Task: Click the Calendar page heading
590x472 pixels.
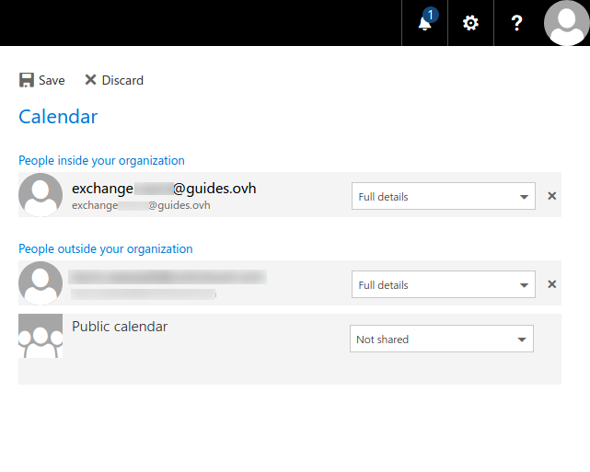Action: pyautogui.click(x=58, y=117)
